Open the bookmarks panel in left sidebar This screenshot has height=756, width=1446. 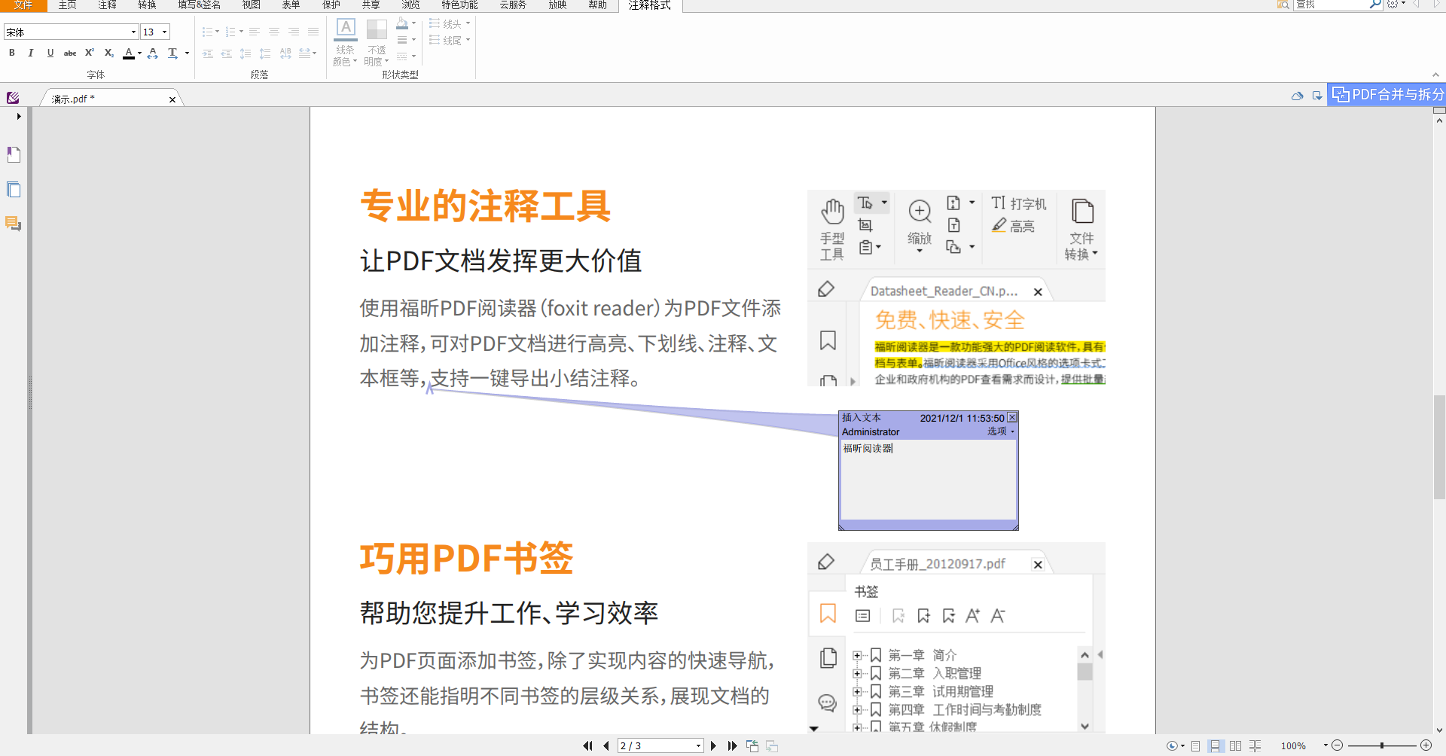14,154
